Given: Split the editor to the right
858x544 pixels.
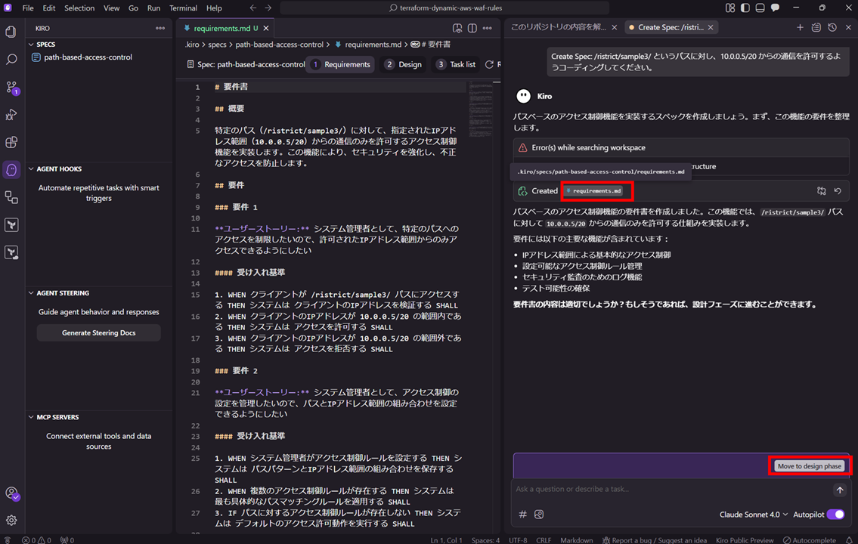Looking at the screenshot, I should 472,28.
